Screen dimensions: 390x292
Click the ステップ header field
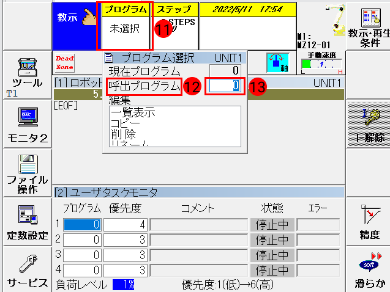click(175, 26)
